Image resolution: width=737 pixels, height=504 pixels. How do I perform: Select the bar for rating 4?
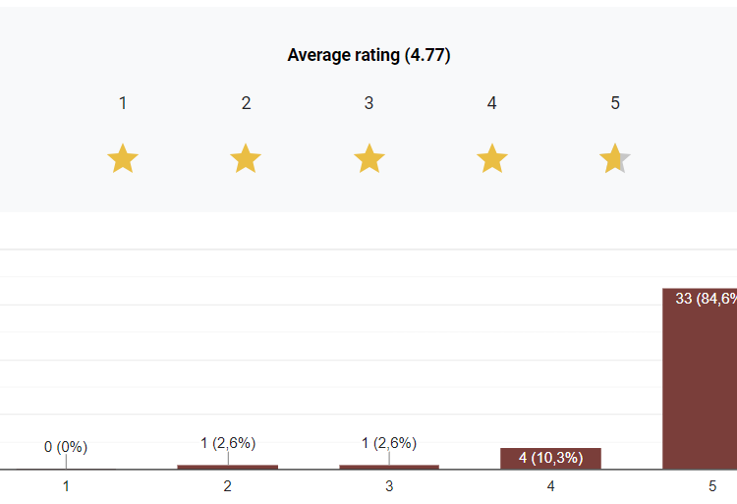click(550, 459)
